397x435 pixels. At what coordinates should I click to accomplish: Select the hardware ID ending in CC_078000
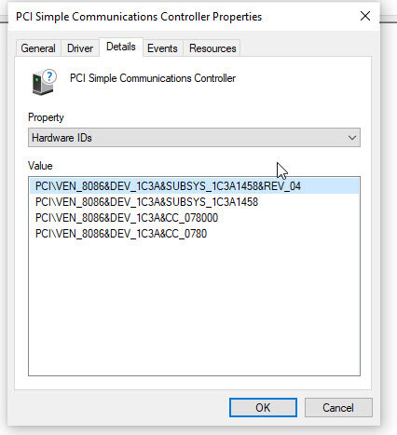pyautogui.click(x=127, y=218)
